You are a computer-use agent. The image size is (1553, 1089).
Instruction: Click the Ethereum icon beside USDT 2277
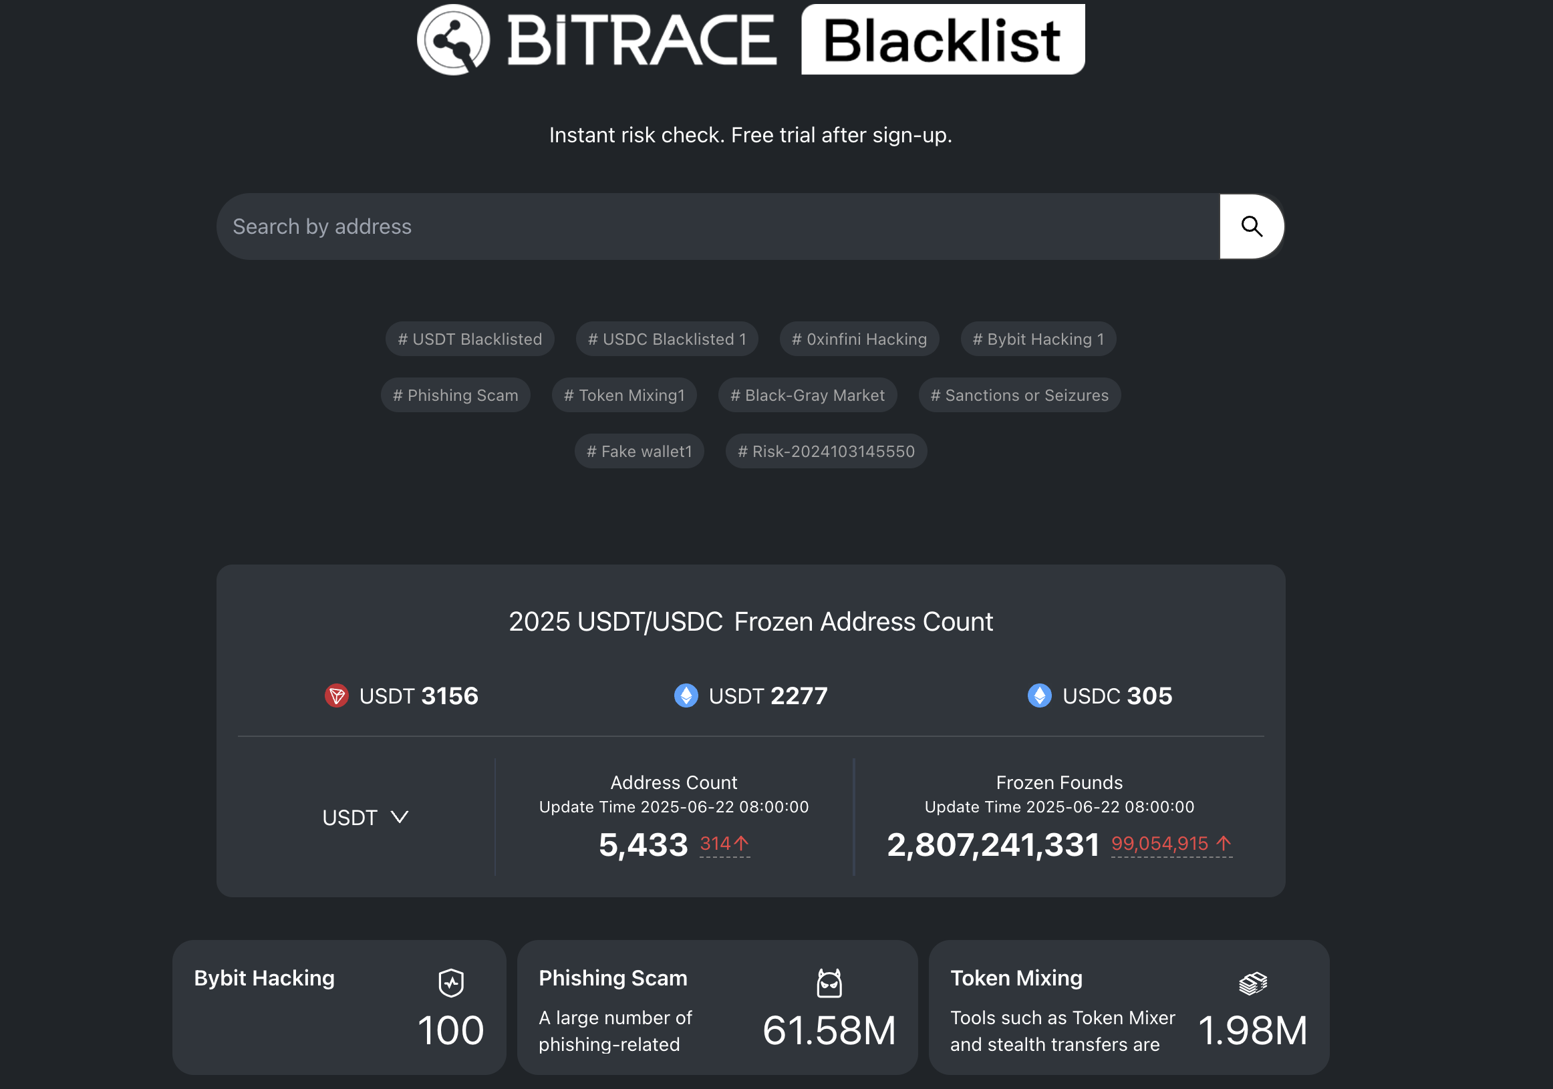(x=686, y=695)
